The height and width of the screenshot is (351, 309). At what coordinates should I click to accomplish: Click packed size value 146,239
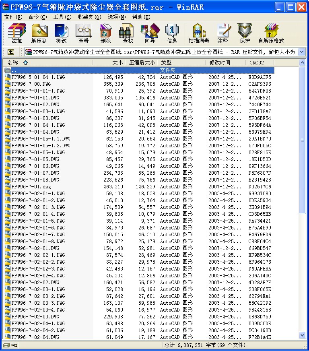[x=145, y=186]
